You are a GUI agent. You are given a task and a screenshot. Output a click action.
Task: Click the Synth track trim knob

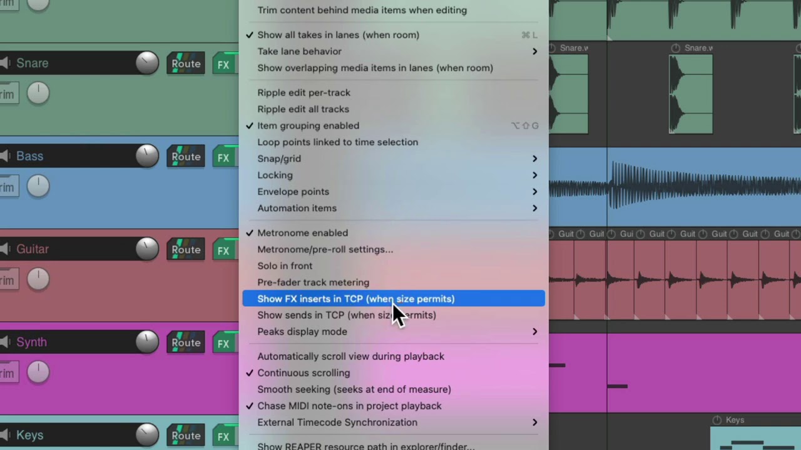tap(38, 372)
